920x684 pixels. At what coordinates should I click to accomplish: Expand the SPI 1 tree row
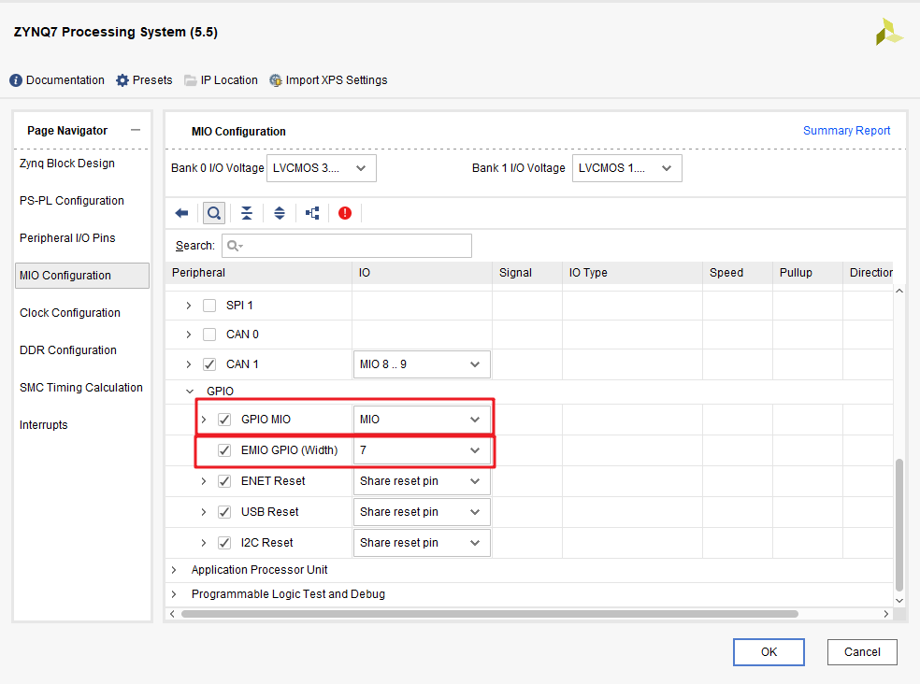click(x=188, y=306)
